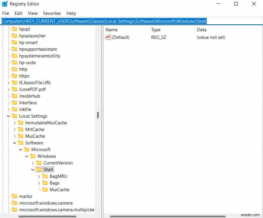This screenshot has width=263, height=218.
Task: Collapse the Local Settings key
Action: coord(8,116)
